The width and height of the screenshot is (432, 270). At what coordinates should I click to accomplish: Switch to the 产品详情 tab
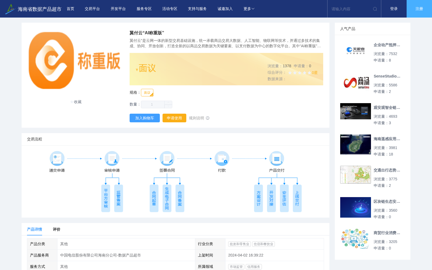(35, 229)
